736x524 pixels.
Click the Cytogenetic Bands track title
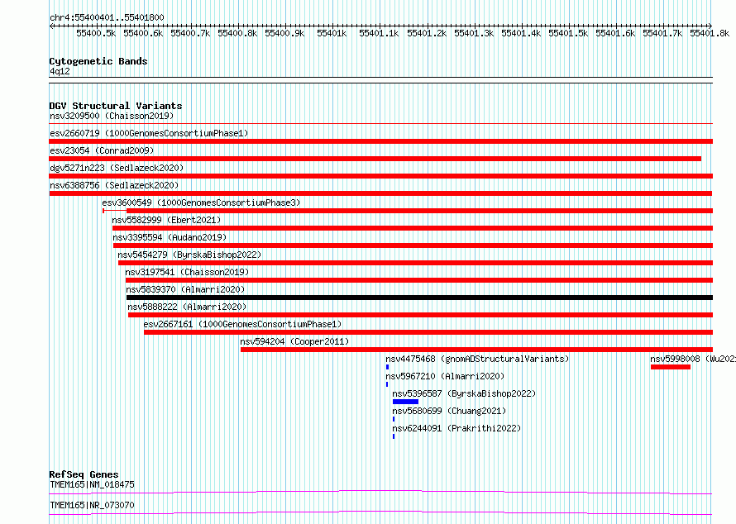[x=98, y=61]
